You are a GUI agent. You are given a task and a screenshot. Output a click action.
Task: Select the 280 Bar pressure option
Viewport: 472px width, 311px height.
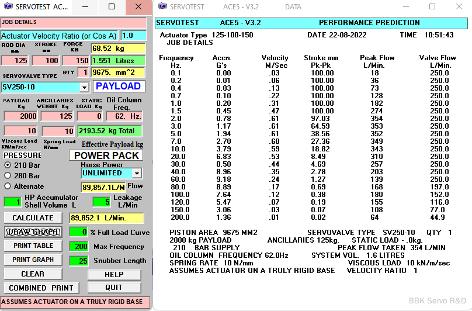(x=8, y=175)
